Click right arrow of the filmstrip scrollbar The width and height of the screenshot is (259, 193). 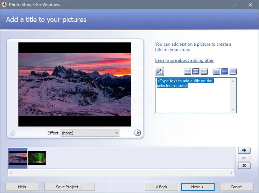tap(232, 173)
